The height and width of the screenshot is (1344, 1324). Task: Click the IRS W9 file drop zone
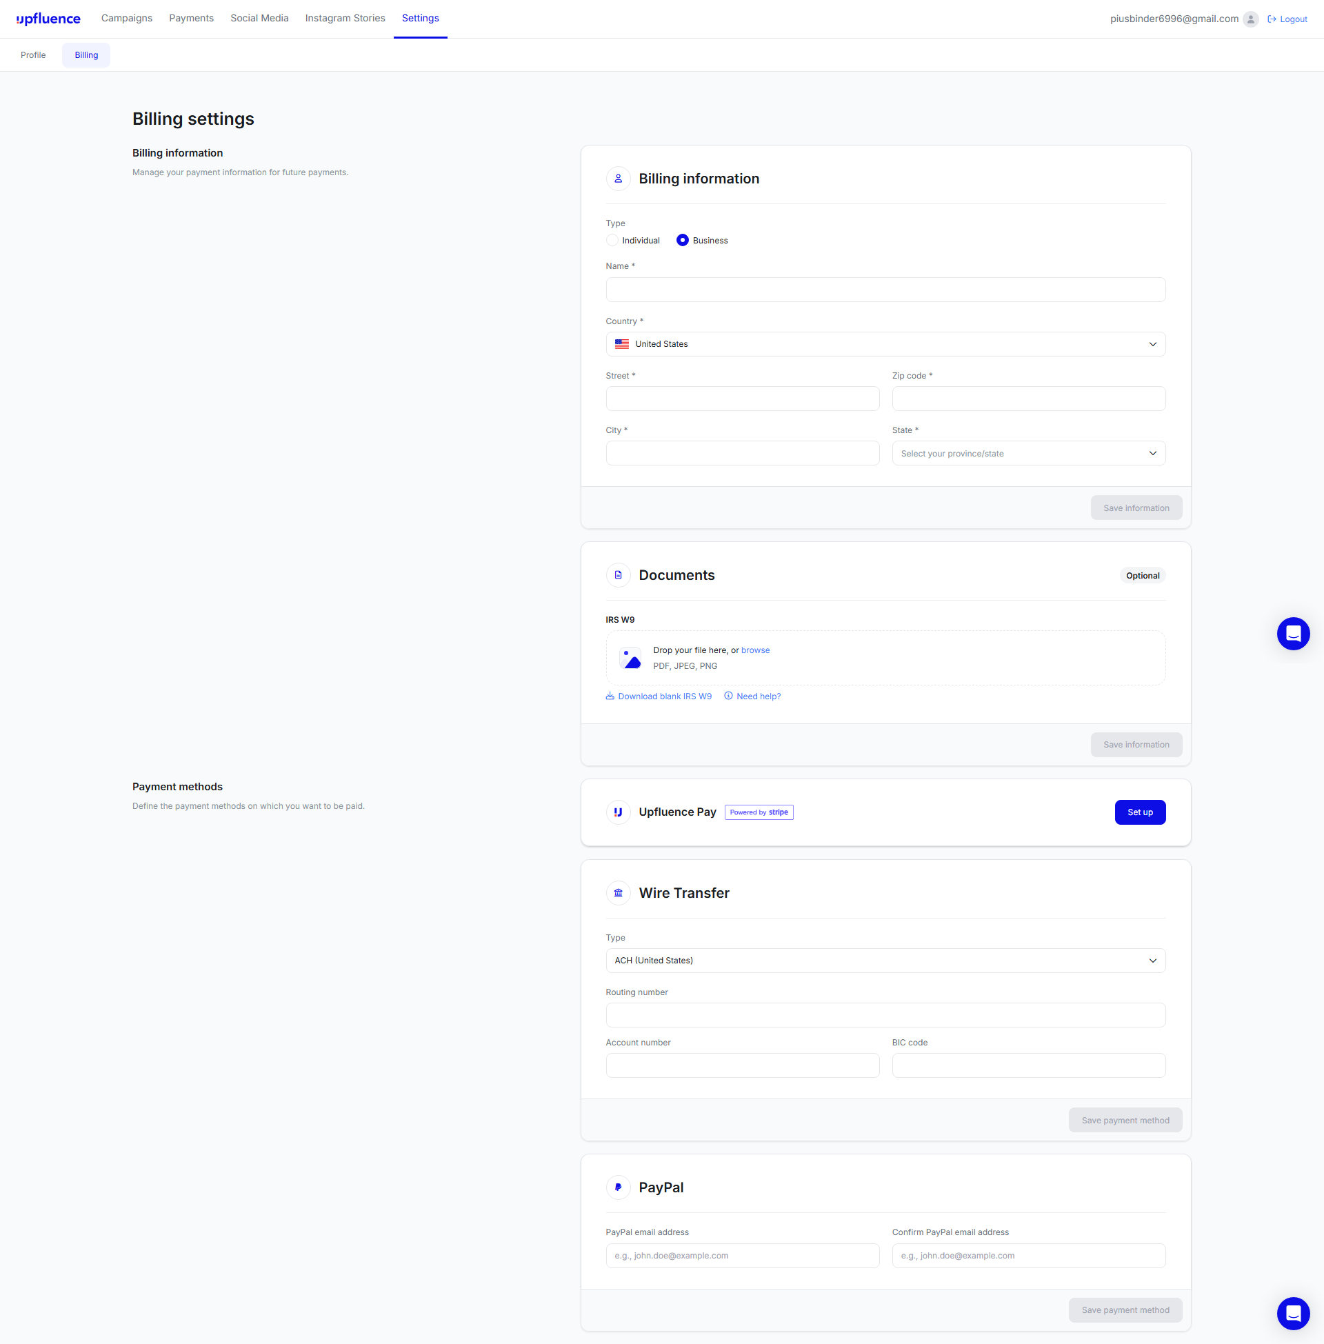coord(885,658)
